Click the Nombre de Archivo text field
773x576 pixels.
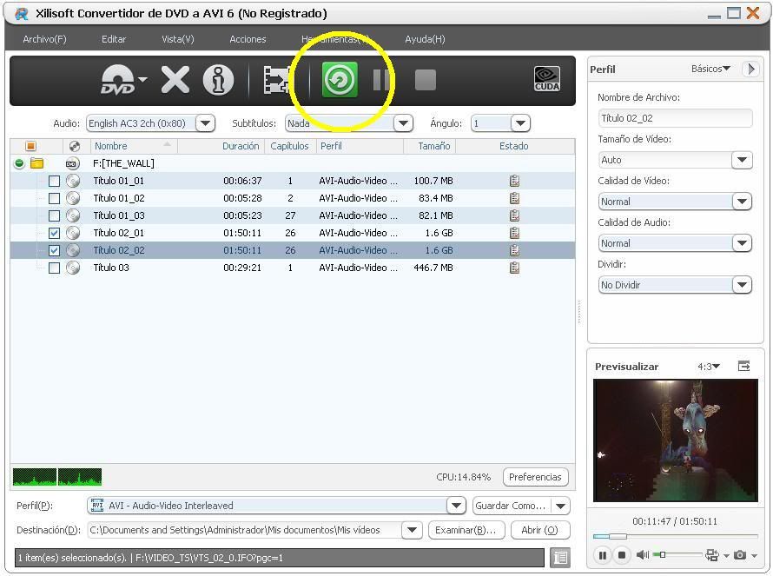coord(675,118)
